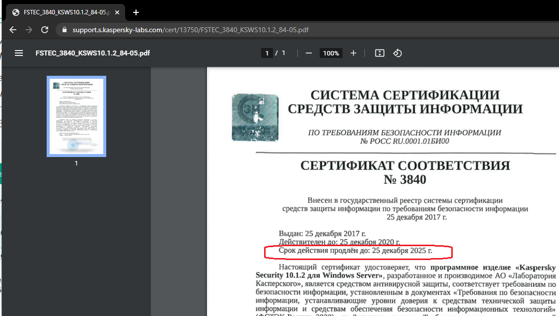Image resolution: width=559 pixels, height=316 pixels.
Task: Click the zoom in plus button
Action: (x=353, y=53)
